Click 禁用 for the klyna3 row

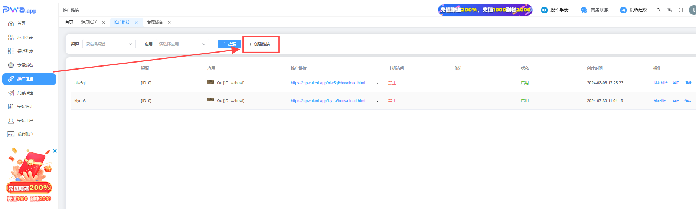[x=676, y=101]
